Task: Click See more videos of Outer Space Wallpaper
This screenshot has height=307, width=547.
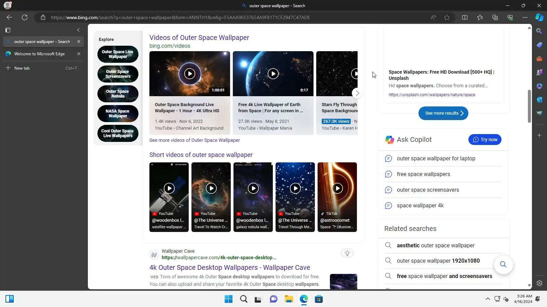Action: coord(195,140)
